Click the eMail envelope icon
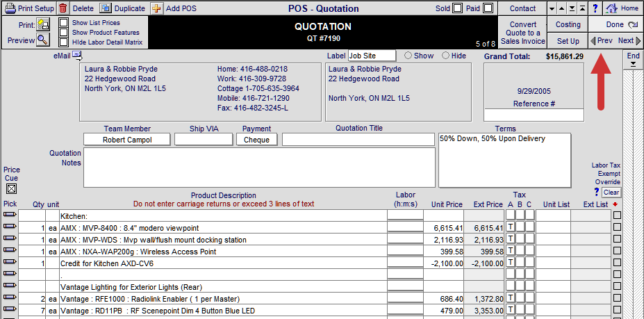The height and width of the screenshot is (319, 644). point(77,54)
